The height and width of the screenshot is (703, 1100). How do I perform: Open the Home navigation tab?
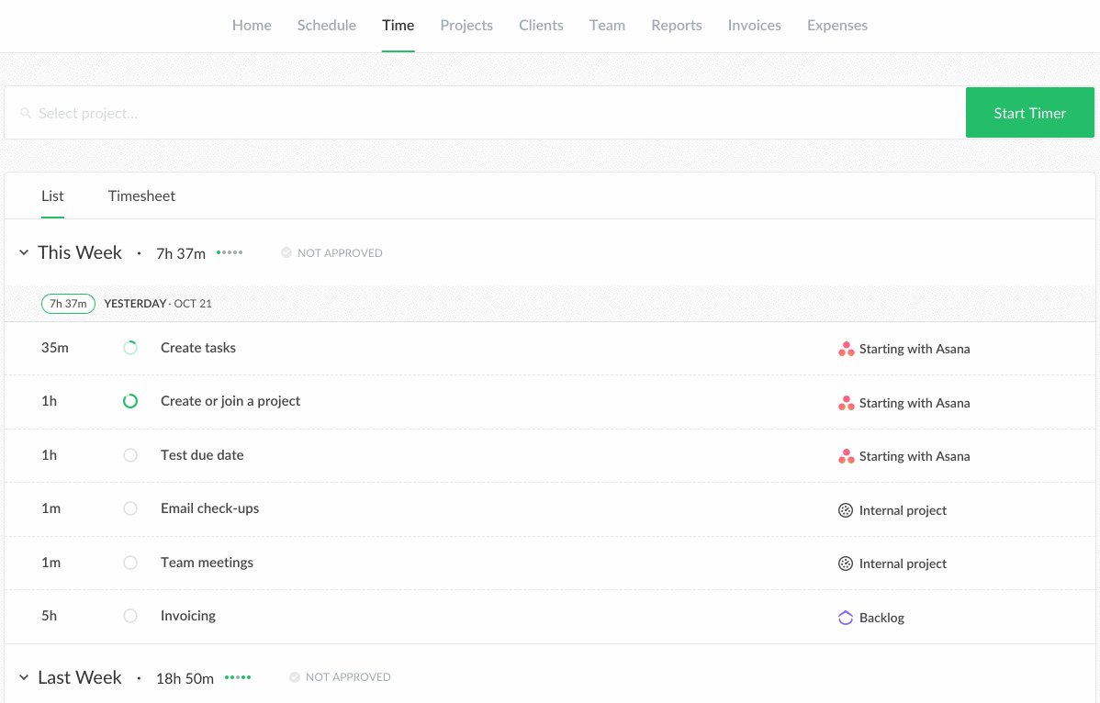coord(252,25)
